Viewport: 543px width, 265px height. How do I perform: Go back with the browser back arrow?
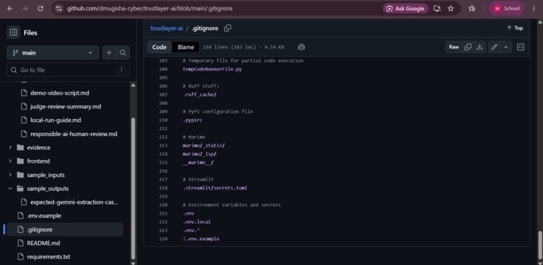pyautogui.click(x=9, y=9)
